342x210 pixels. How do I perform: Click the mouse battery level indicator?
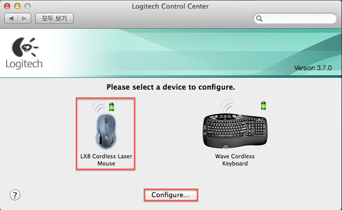coord(111,107)
